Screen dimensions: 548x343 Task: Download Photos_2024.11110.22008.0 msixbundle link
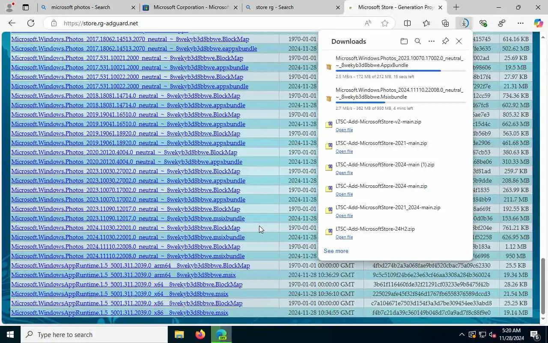pyautogui.click(x=128, y=256)
